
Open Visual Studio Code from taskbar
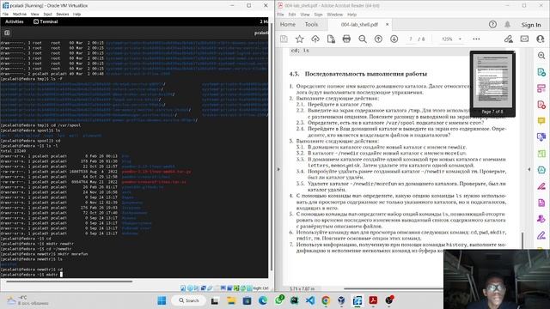click(x=310, y=300)
